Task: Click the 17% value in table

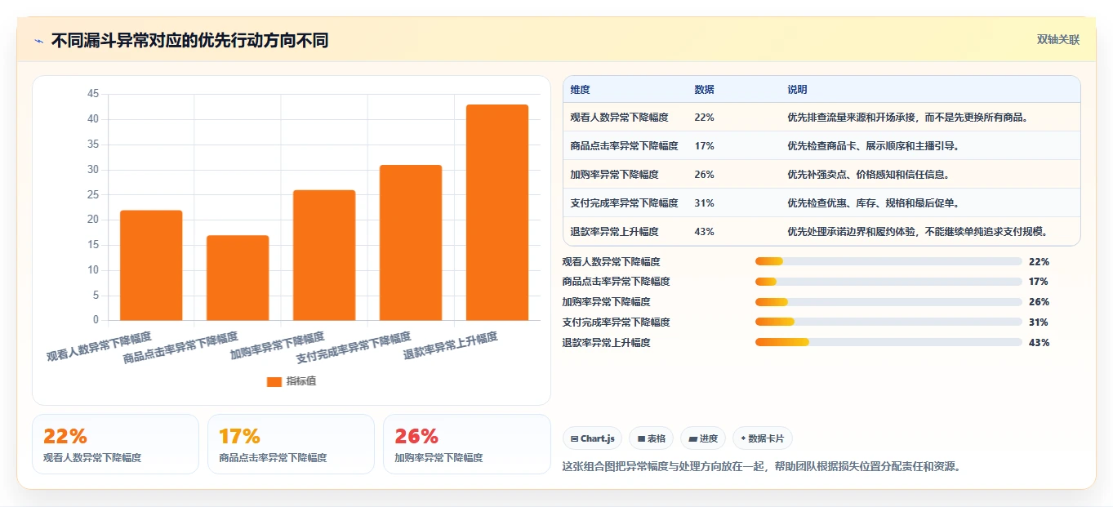Action: (704, 146)
